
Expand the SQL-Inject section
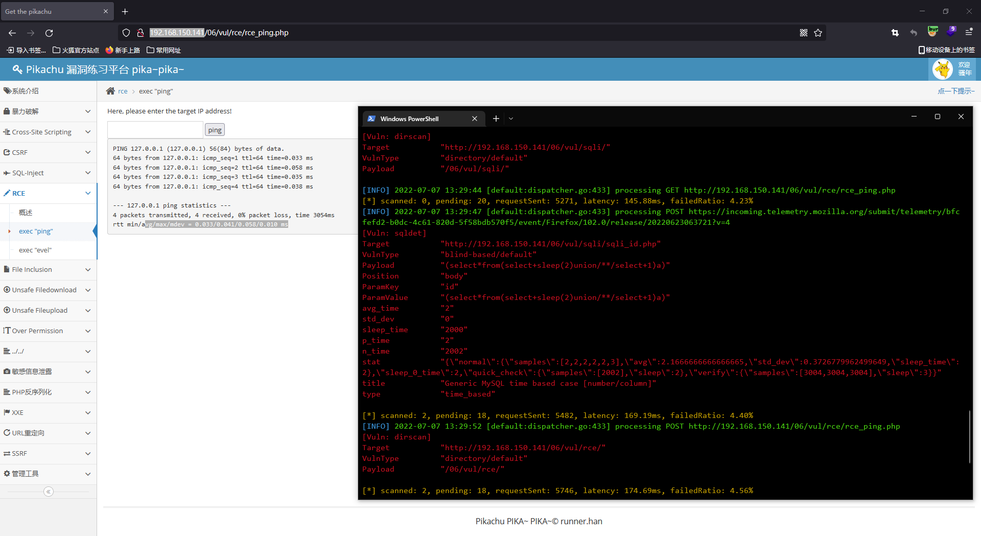(88, 173)
